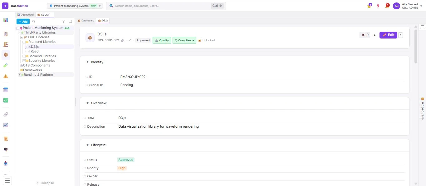The image size is (426, 186).
Task: Expand the Security Libraries folder
Action: [x=24, y=61]
